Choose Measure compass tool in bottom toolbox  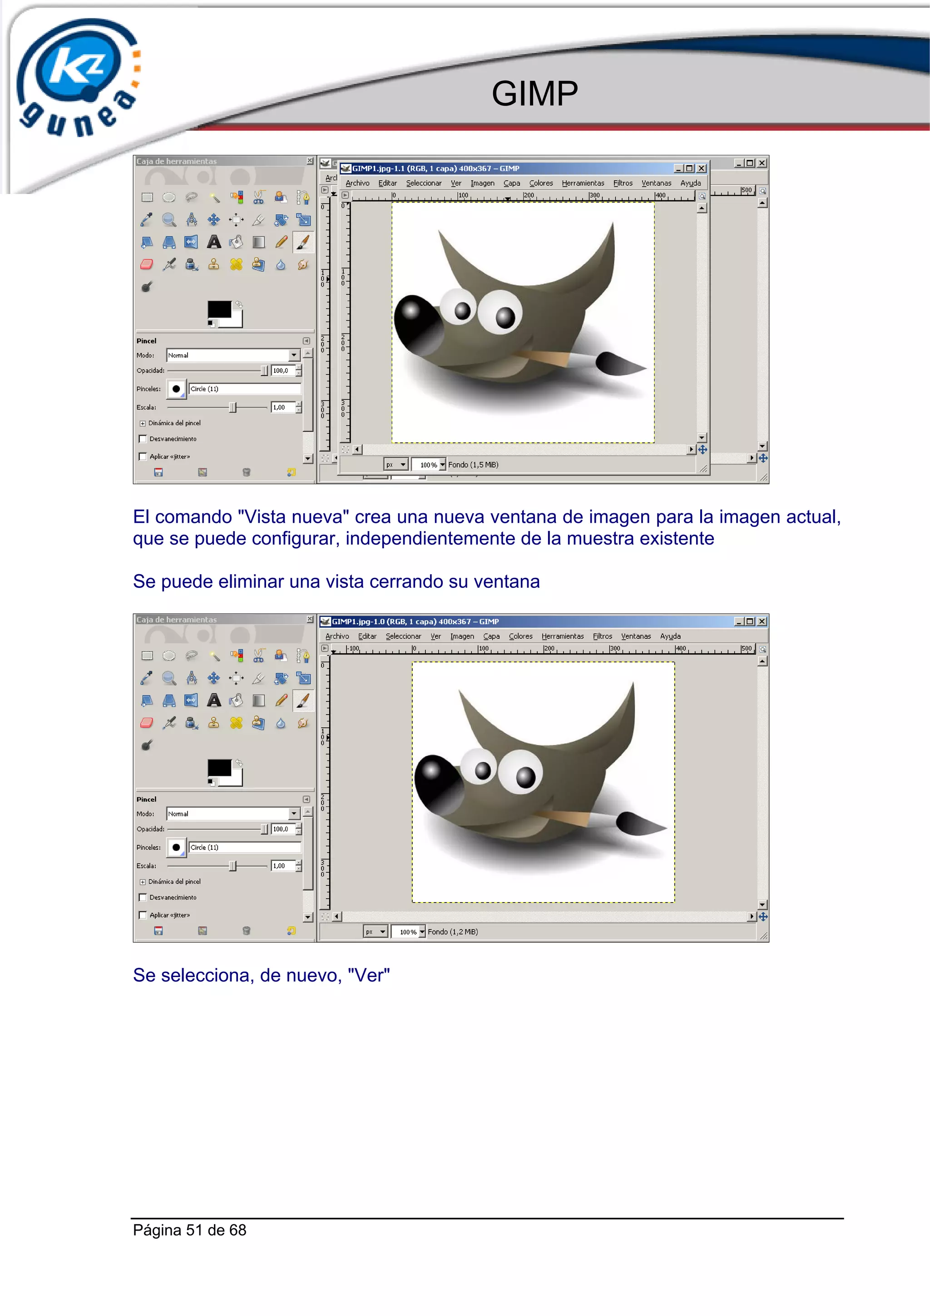tap(191, 678)
